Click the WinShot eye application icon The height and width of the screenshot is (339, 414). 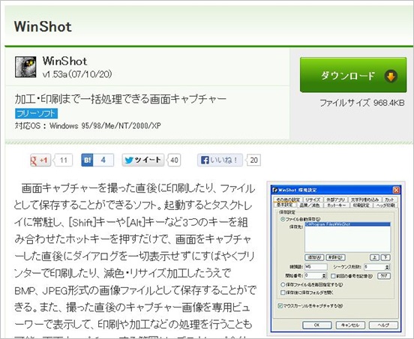pyautogui.click(x=25, y=67)
